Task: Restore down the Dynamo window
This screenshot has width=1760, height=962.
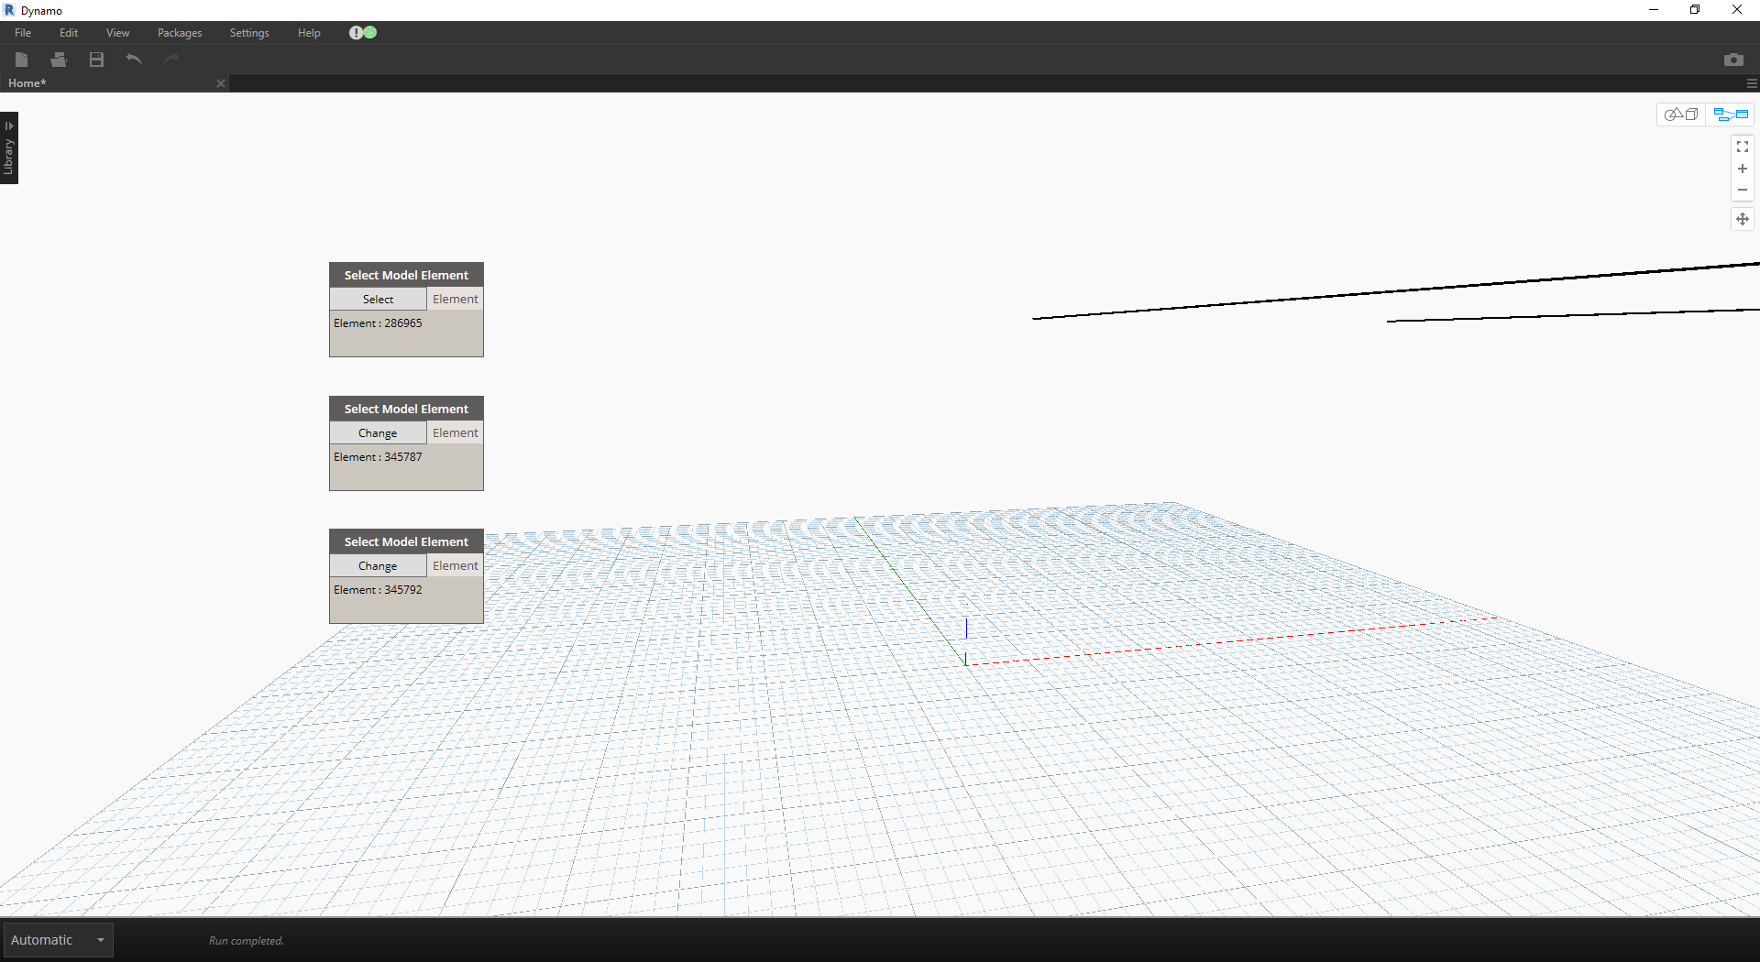Action: (1695, 10)
